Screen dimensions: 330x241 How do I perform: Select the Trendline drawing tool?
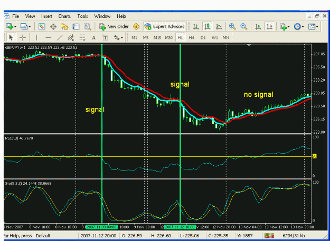click(60, 38)
